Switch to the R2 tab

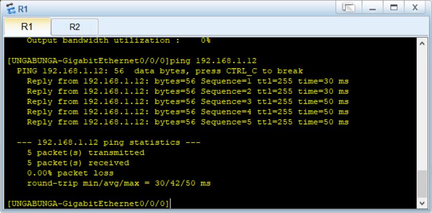pyautogui.click(x=75, y=27)
